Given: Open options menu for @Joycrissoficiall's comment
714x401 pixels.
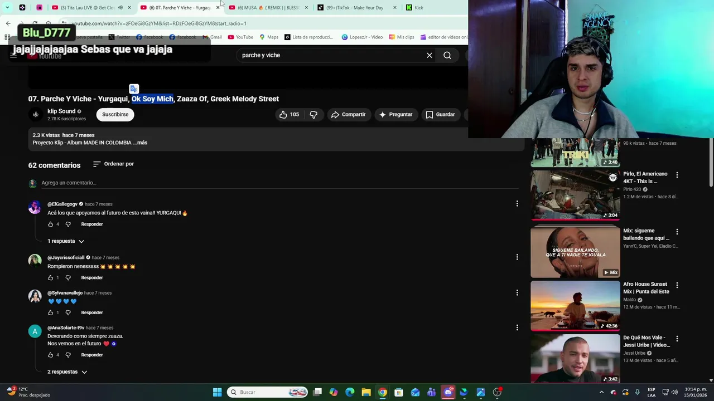Looking at the screenshot, I should tap(517, 257).
